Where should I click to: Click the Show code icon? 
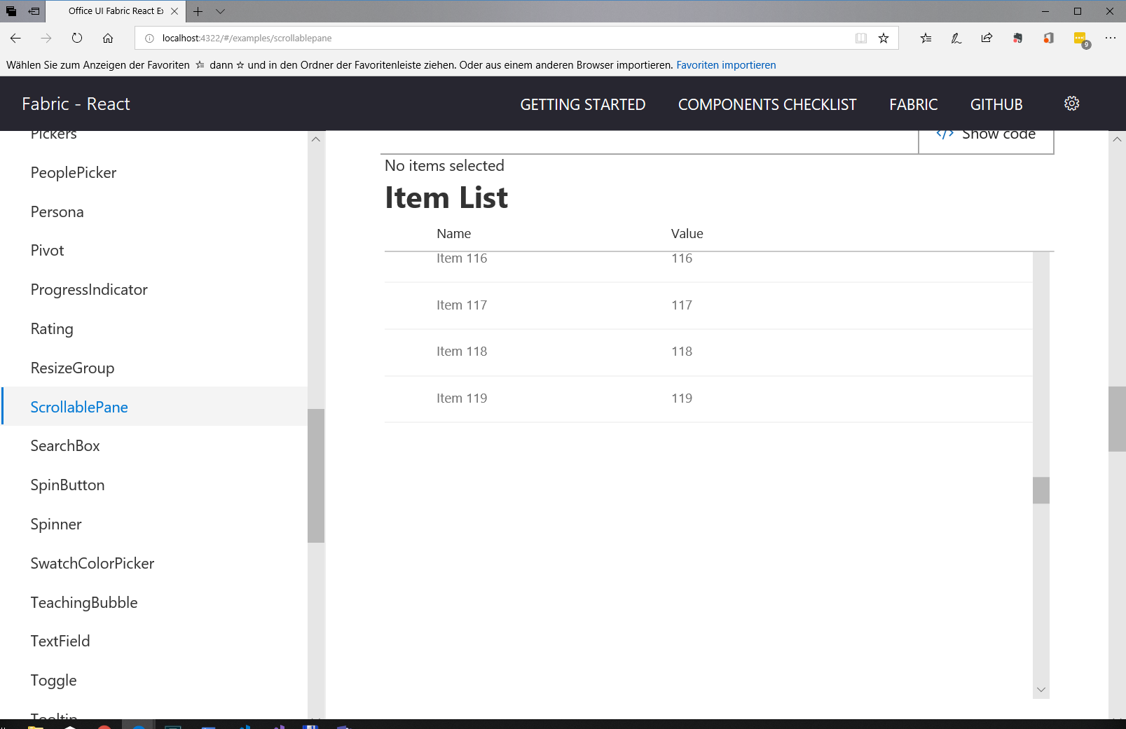[x=945, y=133]
